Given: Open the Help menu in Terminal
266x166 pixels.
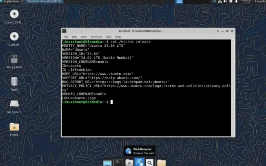Looking at the screenshot, I should click(x=118, y=37).
